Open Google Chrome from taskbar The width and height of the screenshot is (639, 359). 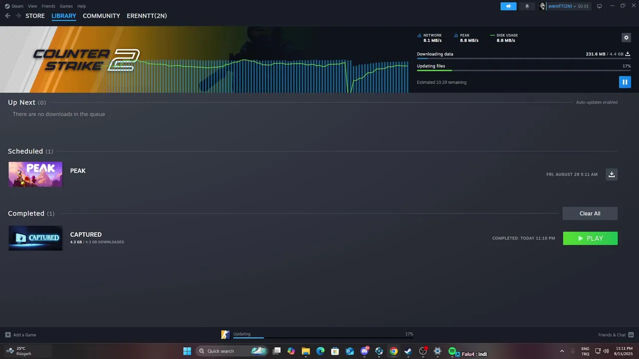tap(393, 351)
